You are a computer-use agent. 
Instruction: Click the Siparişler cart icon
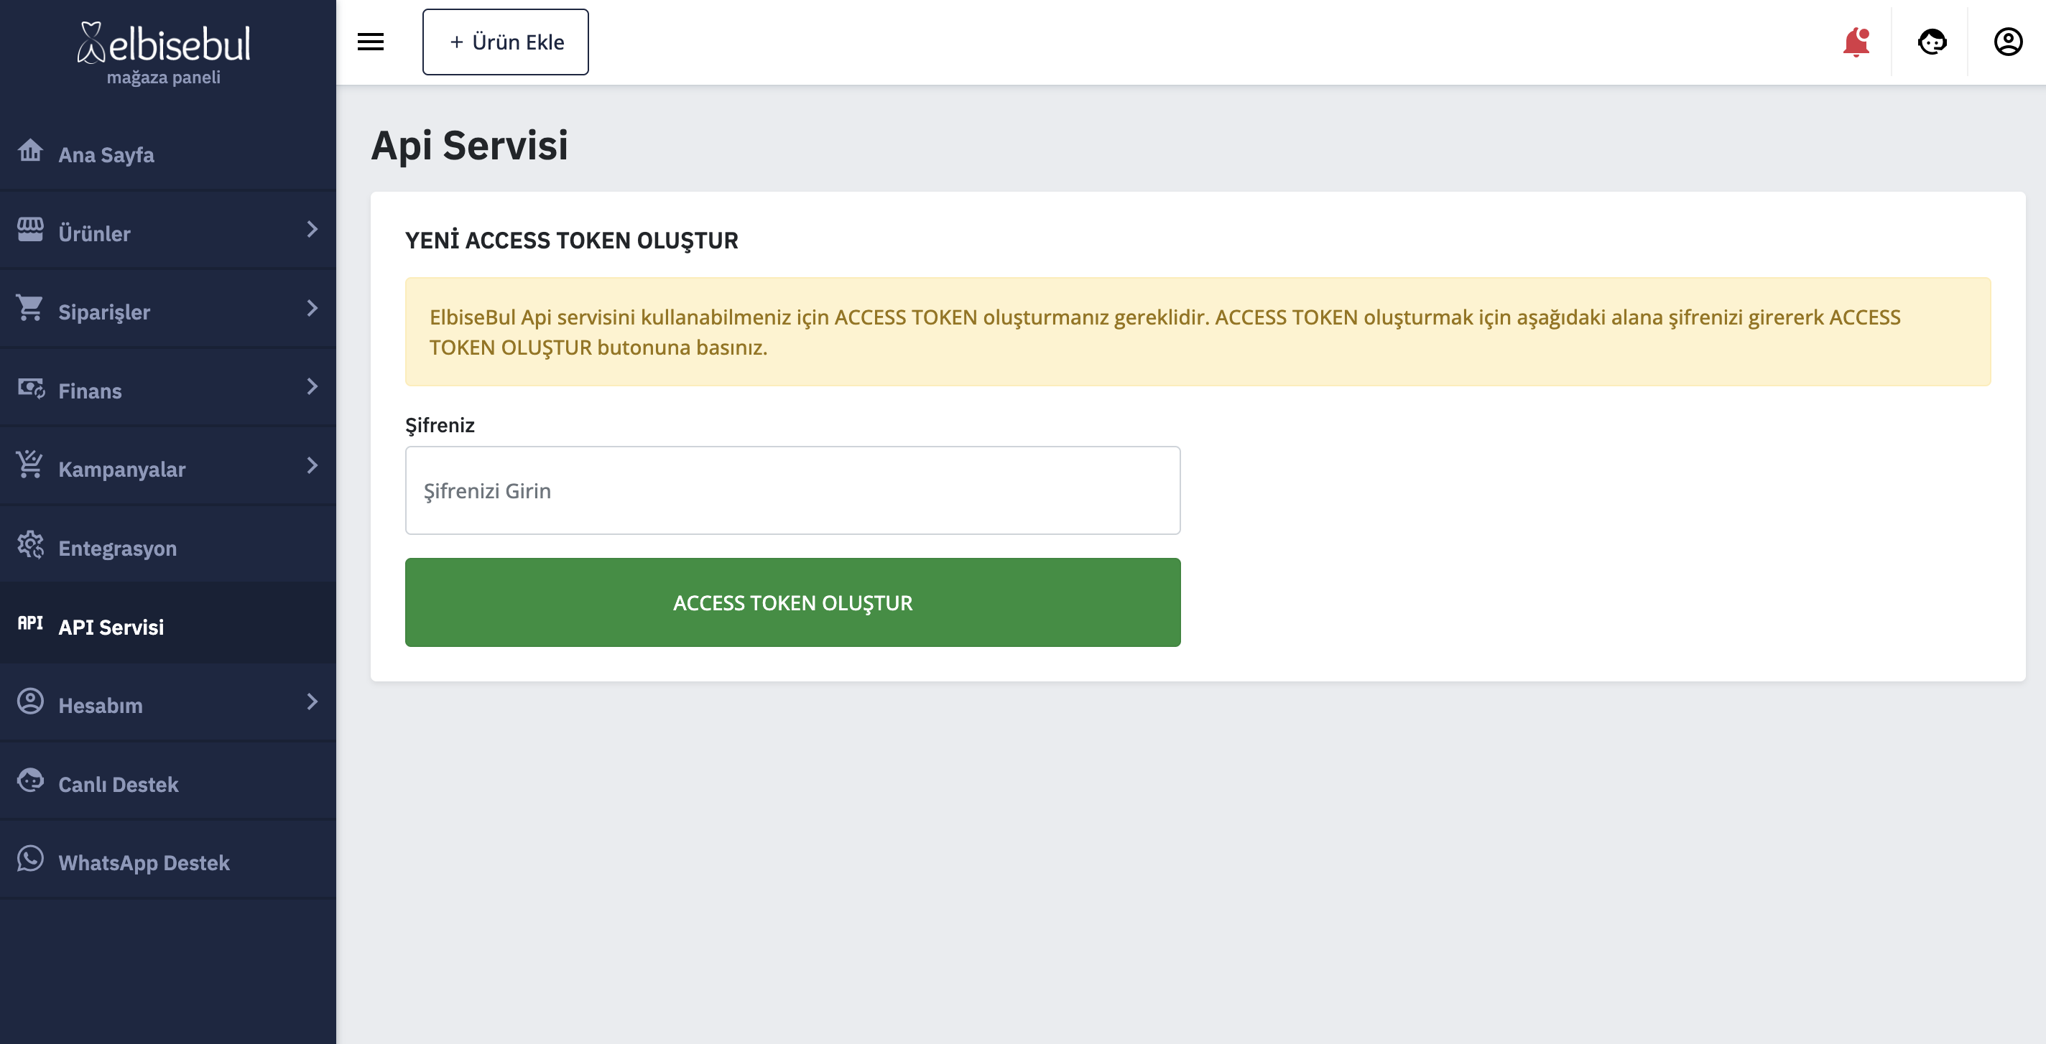point(30,308)
